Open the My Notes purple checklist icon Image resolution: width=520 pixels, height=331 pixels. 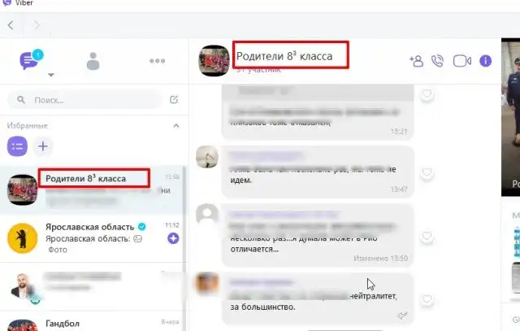tap(17, 146)
